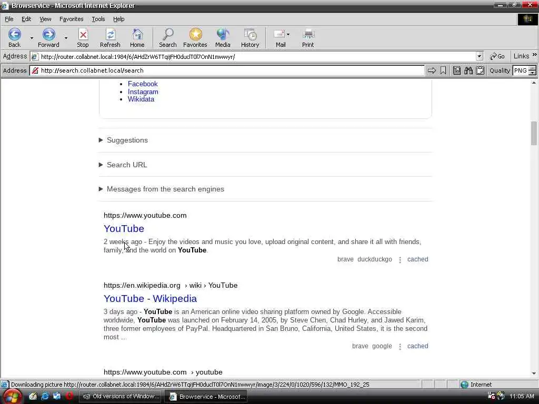The height and width of the screenshot is (404, 539).
Task: Click the scrollbar up arrow
Action: (534, 83)
